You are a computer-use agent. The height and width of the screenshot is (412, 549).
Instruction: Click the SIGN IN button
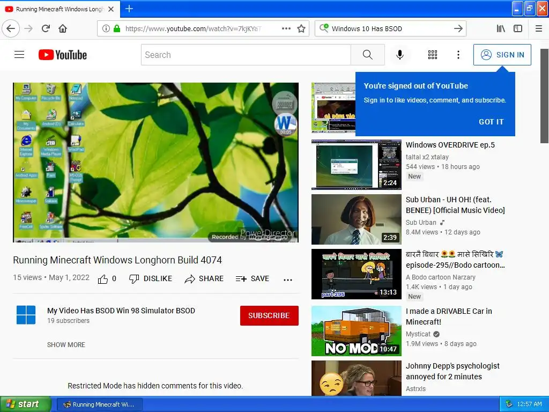point(502,55)
